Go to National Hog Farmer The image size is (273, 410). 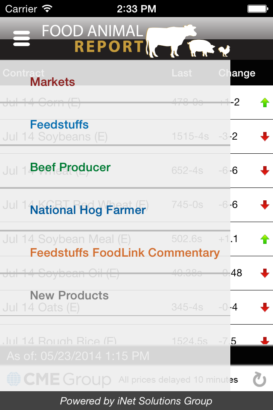click(x=88, y=210)
